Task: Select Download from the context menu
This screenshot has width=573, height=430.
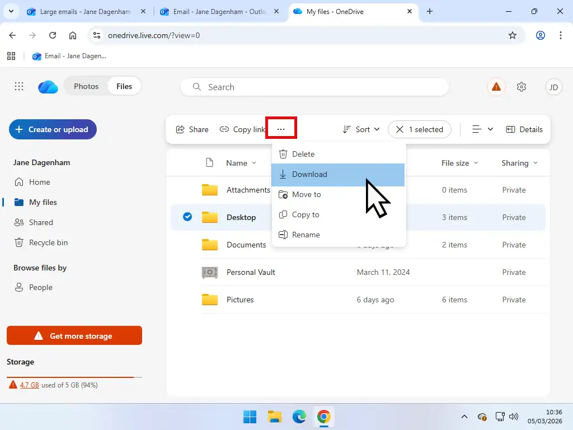Action: 309,174
